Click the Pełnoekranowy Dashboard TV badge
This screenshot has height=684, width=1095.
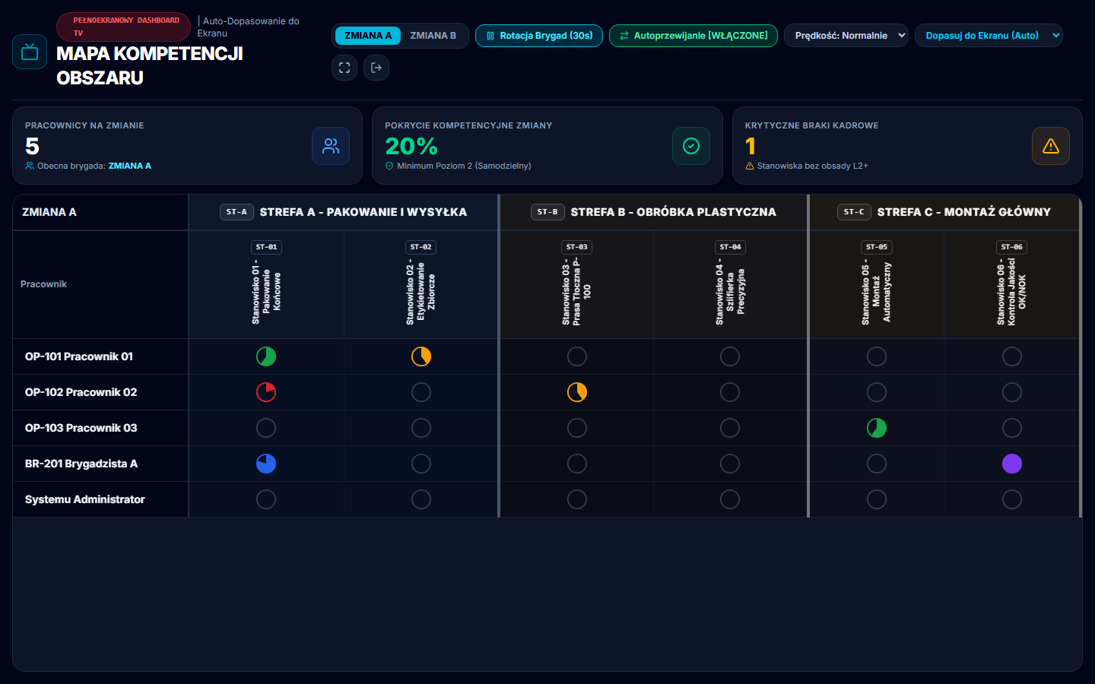pyautogui.click(x=124, y=27)
